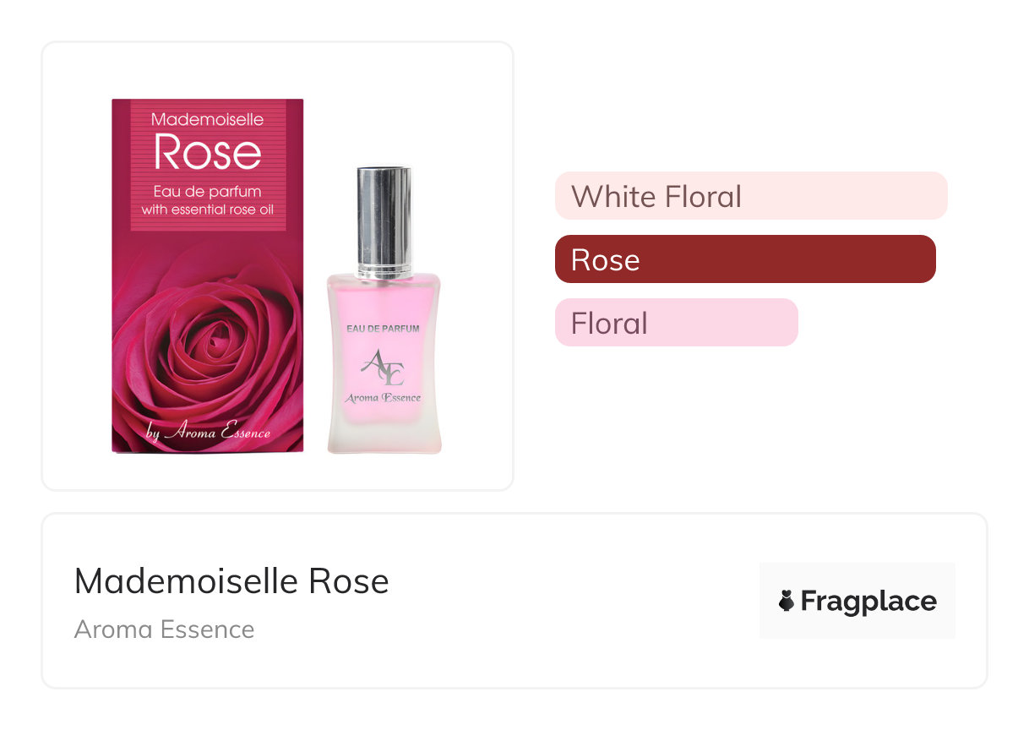Select the pink Floral accord bar

pyautogui.click(x=676, y=323)
